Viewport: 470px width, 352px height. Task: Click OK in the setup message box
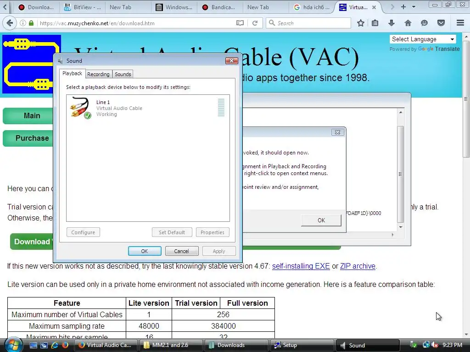coord(321,220)
